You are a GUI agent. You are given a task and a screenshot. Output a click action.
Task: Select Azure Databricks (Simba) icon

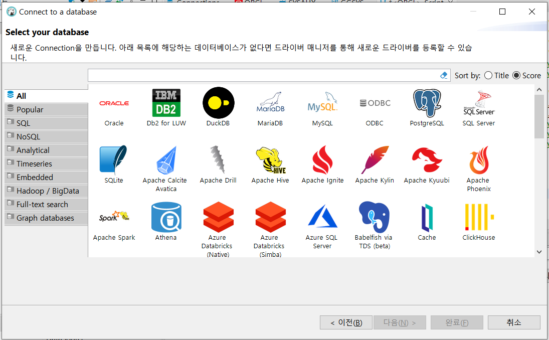[270, 217]
